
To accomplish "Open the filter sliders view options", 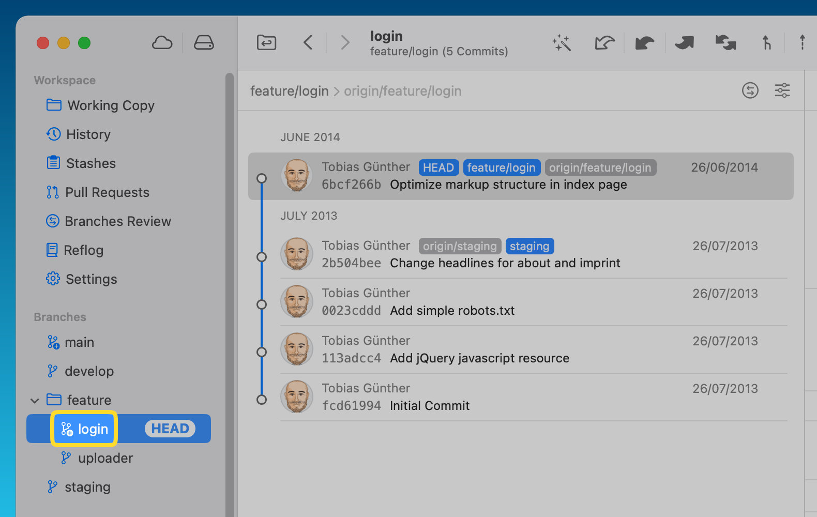I will point(782,90).
